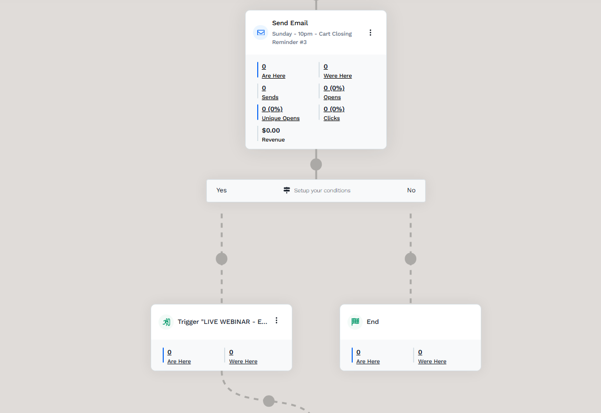The image size is (601, 413).
Task: Click the connector dot at the bottom of the canvas
Action: pos(268,400)
